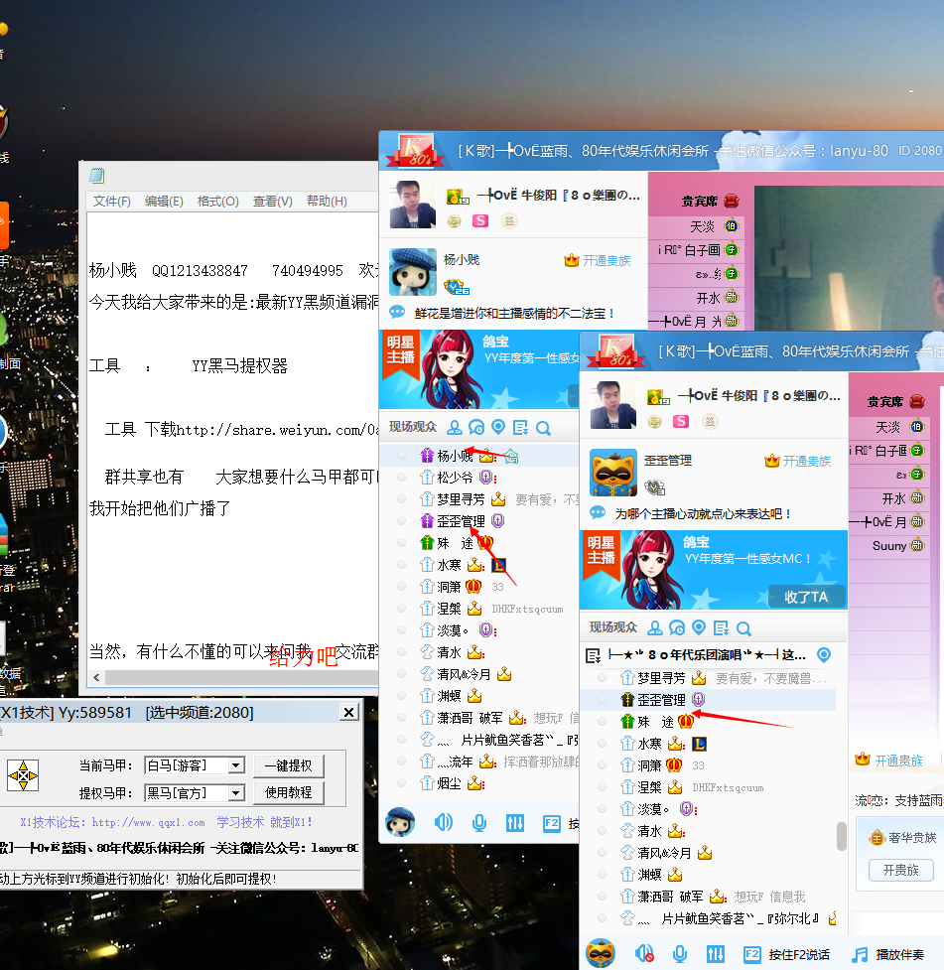
Task: Click the muted speaker icon in front YY window
Action: 644,954
